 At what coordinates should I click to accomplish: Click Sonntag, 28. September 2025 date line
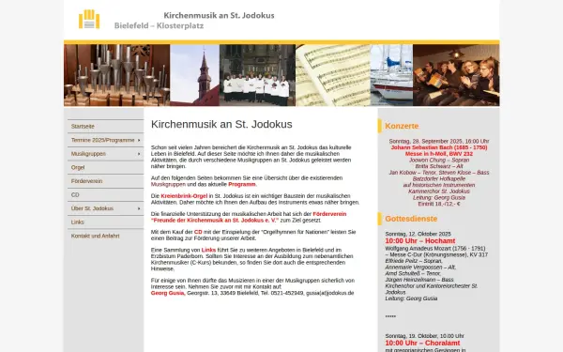click(x=439, y=141)
